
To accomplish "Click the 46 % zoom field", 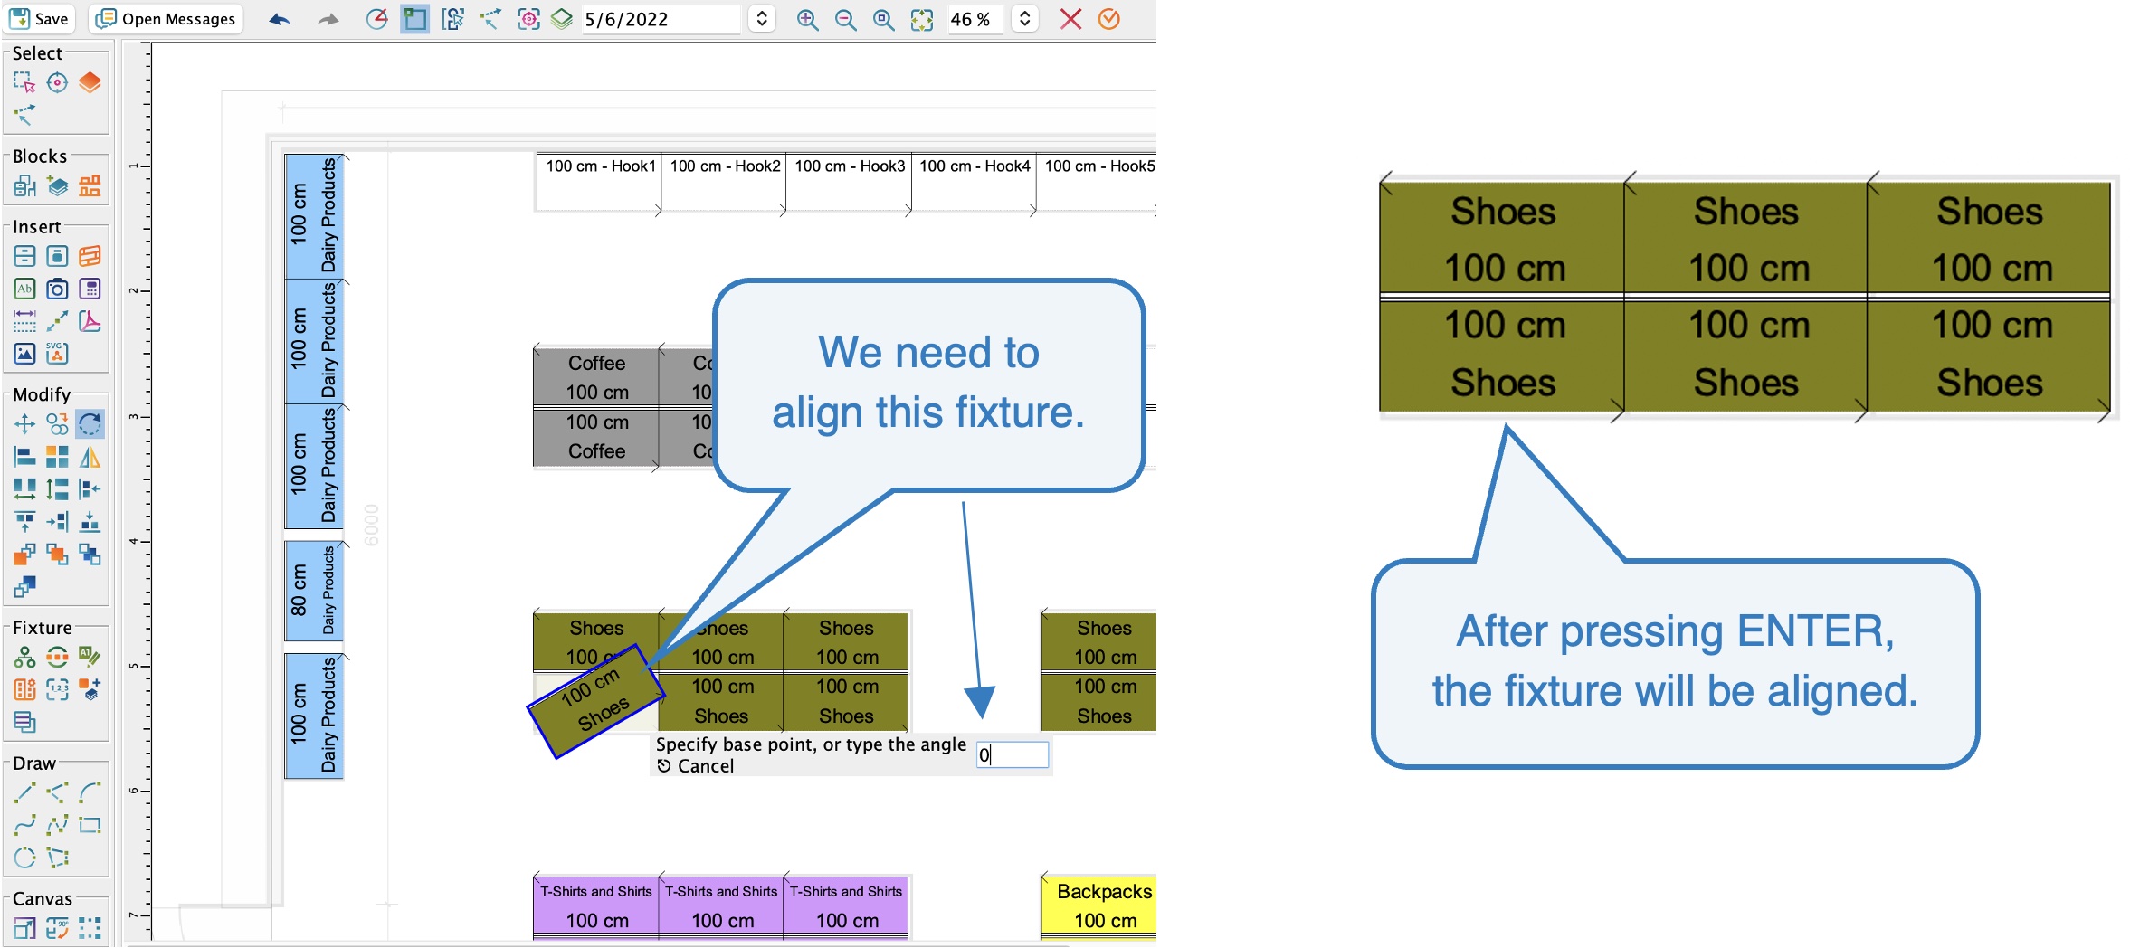I will (x=975, y=19).
